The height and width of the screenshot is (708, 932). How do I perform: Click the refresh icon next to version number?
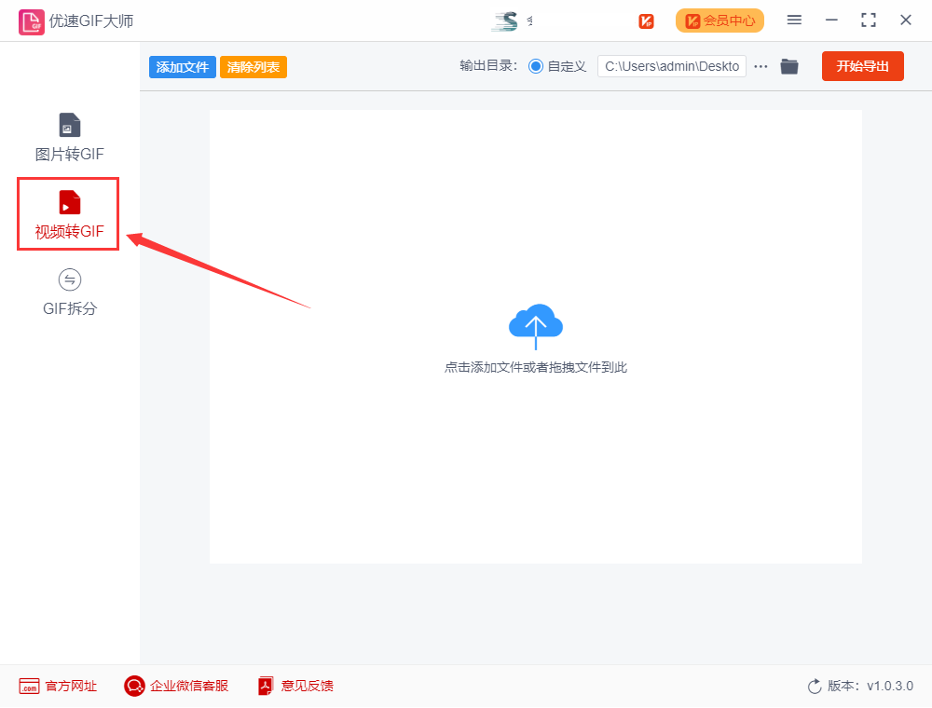(x=815, y=687)
